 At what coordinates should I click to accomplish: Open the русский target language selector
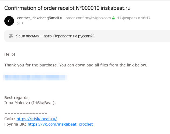pyautogui.click(x=86, y=36)
